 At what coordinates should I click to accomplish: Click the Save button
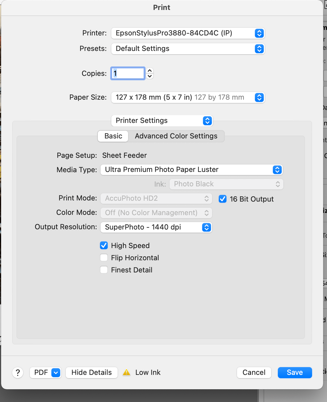click(x=294, y=372)
